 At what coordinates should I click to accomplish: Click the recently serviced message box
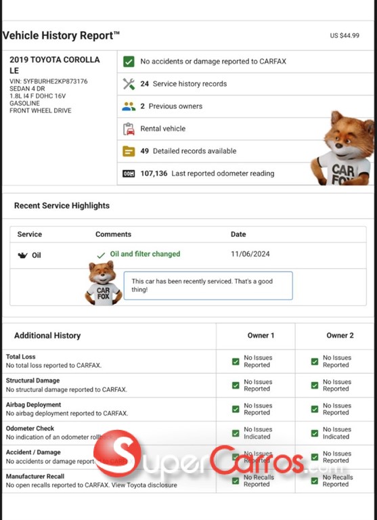click(x=208, y=286)
